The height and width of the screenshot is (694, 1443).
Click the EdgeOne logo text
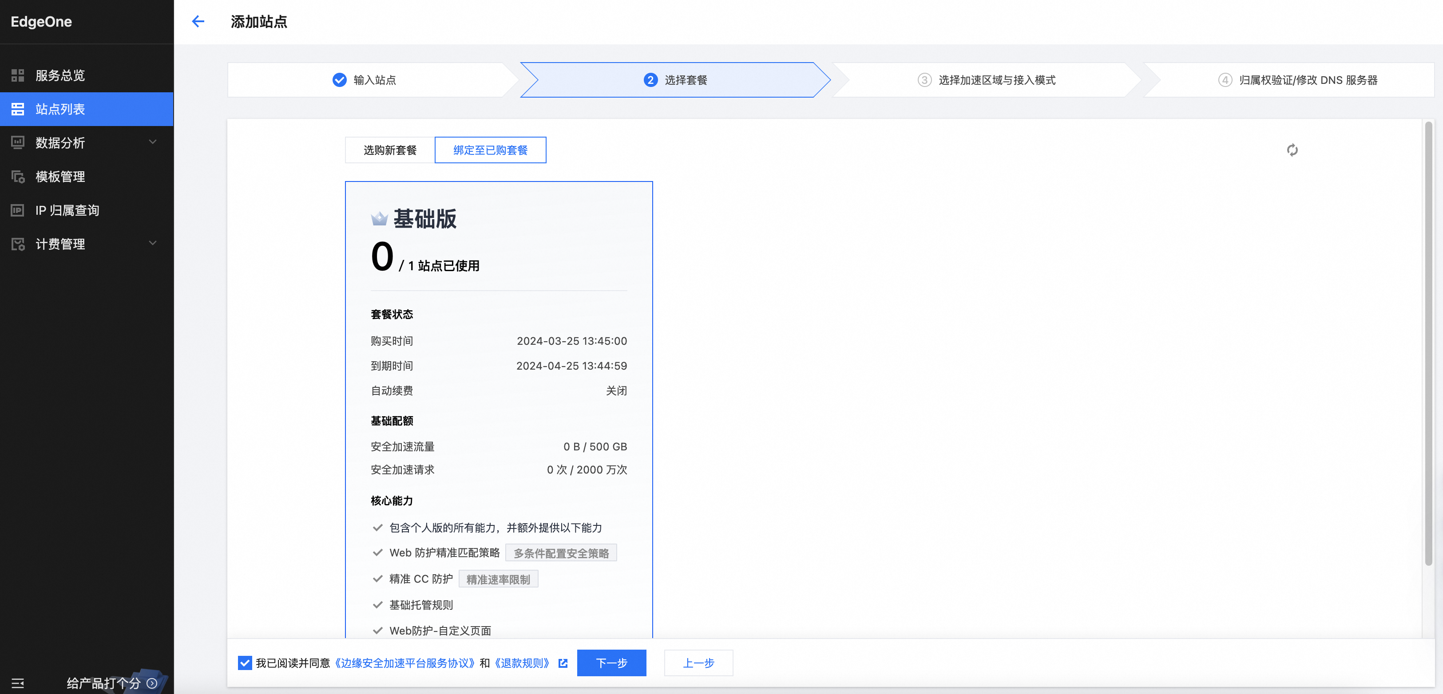click(x=41, y=21)
